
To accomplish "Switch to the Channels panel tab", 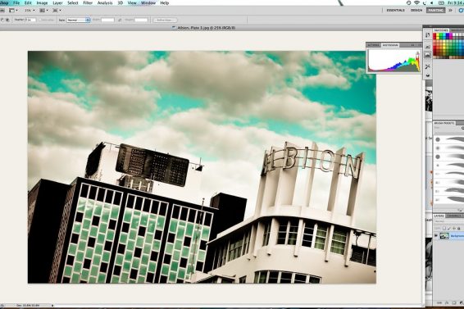I will click(454, 216).
